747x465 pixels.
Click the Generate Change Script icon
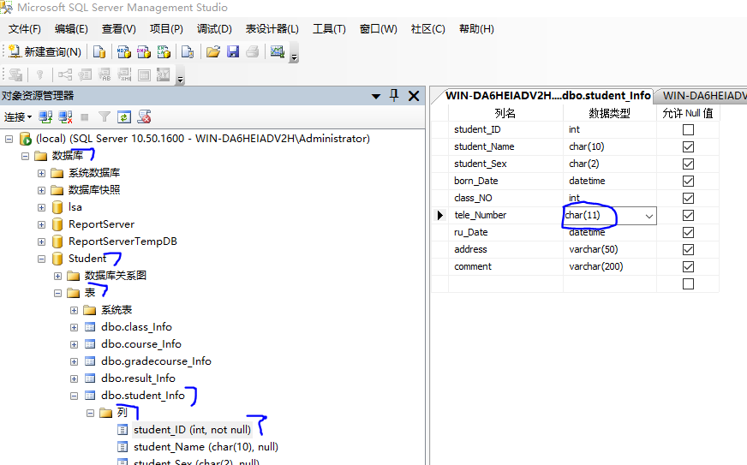point(15,75)
